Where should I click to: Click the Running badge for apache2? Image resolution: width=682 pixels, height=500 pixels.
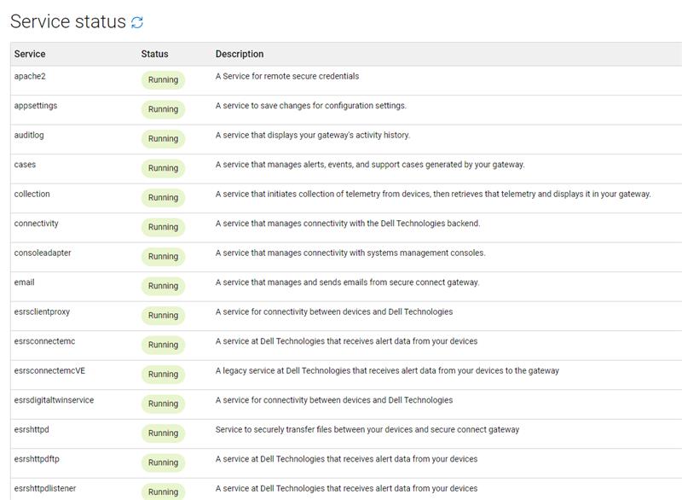tap(163, 80)
